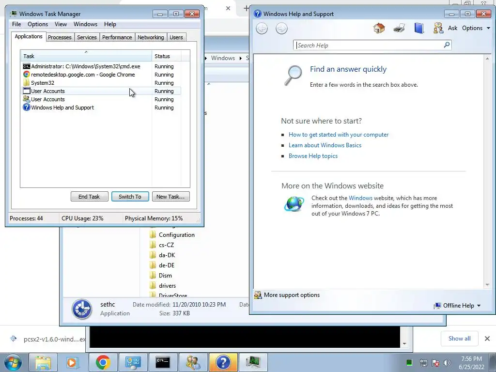Open the Start menu orb
This screenshot has width=496, height=372.
pyautogui.click(x=13, y=362)
